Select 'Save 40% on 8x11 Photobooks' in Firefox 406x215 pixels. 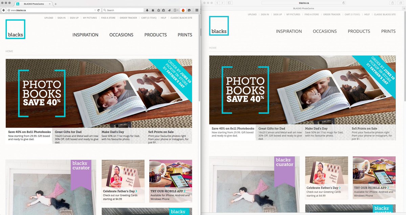click(x=29, y=136)
